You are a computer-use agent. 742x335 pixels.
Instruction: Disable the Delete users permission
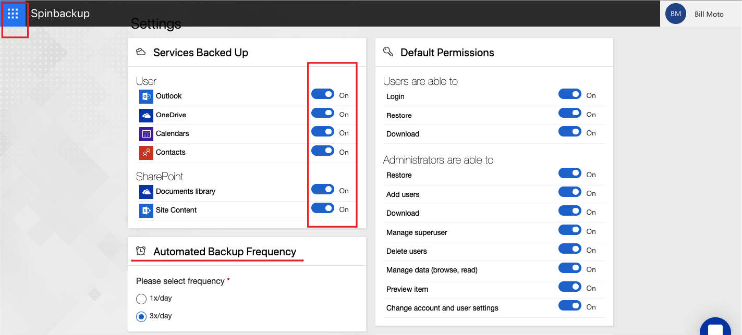pyautogui.click(x=570, y=249)
